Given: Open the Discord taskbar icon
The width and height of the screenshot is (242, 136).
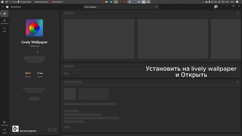Looking at the screenshot, I should click(130, 2).
